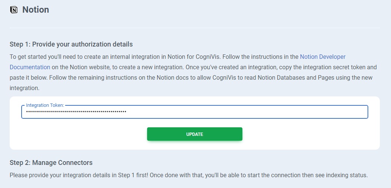The image size is (391, 188).
Task: Click white card area right of UPDATE
Action: pyautogui.click(x=309, y=134)
